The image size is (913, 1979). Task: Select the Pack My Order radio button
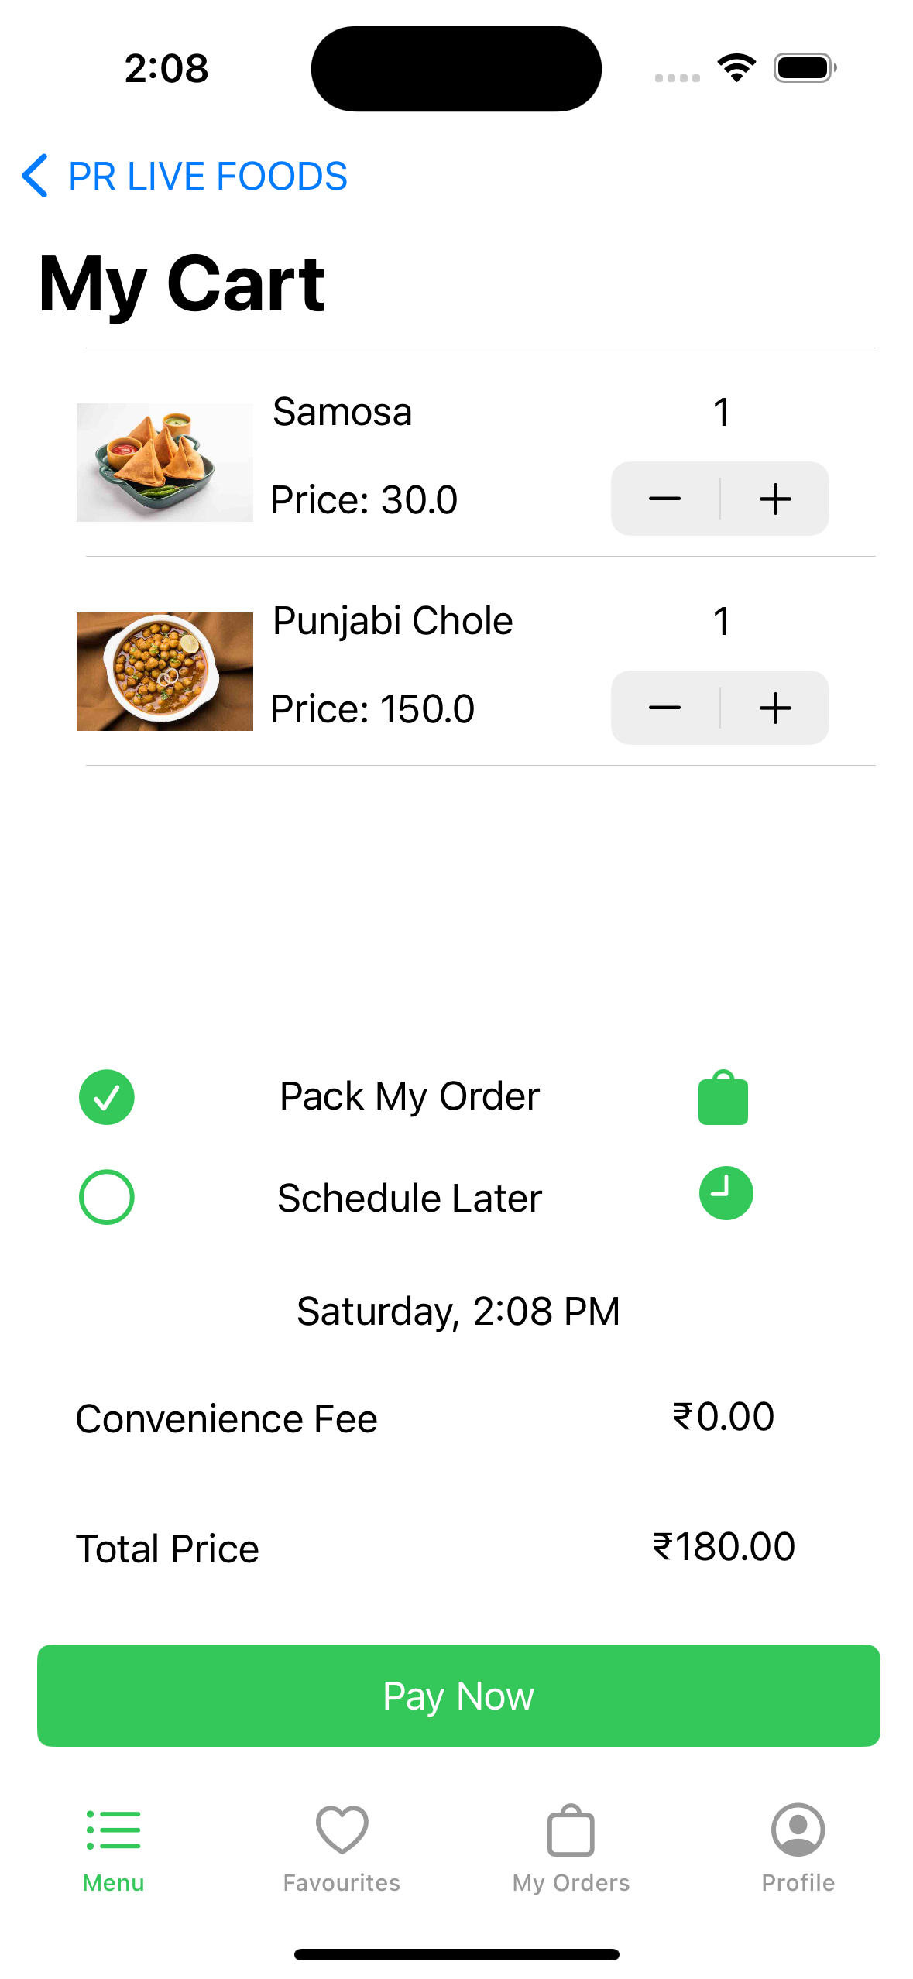point(107,1097)
